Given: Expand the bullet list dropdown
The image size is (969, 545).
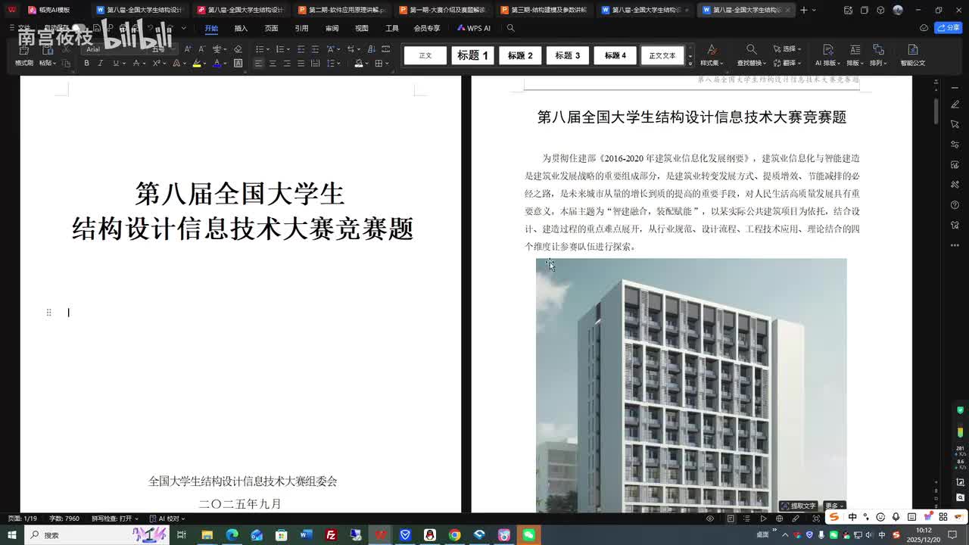Looking at the screenshot, I should pyautogui.click(x=268, y=48).
